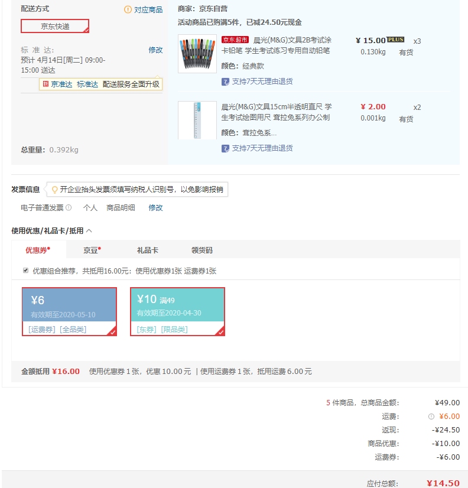Viewport: 468px width, 488px height.
Task: Click the 京东超市 red tag
Action: click(235, 40)
